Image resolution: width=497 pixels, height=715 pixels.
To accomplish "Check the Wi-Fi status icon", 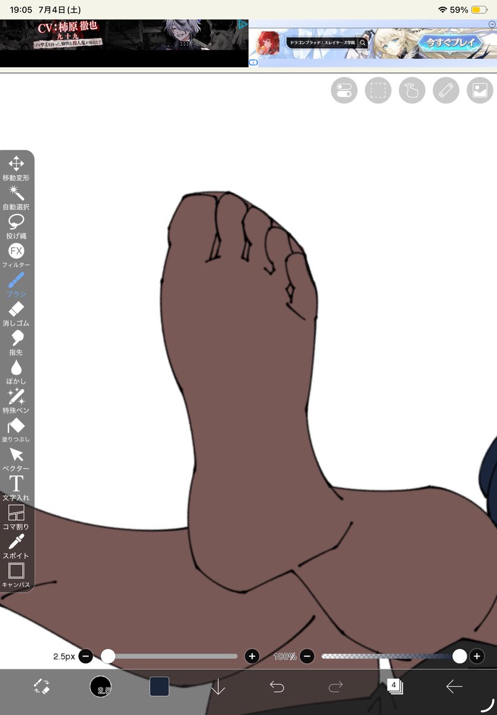I will 442,10.
